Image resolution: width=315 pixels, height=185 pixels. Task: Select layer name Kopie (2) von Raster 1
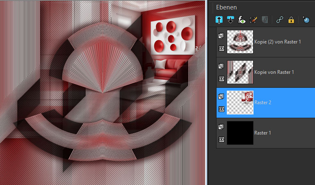pos(278,42)
